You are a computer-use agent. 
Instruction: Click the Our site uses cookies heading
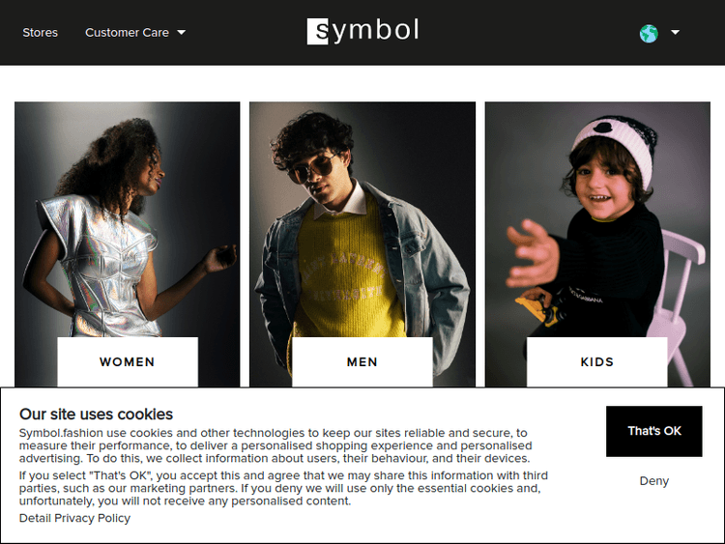click(x=96, y=415)
